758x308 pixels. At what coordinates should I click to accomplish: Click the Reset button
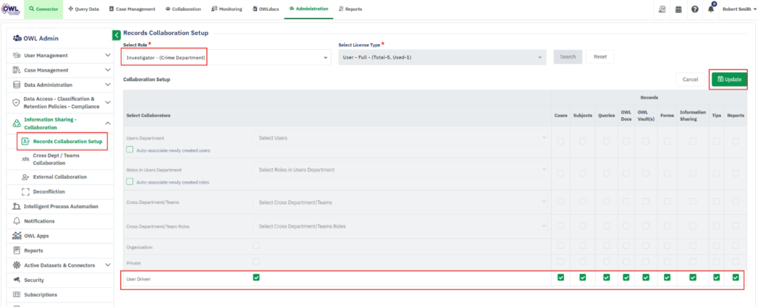(599, 57)
